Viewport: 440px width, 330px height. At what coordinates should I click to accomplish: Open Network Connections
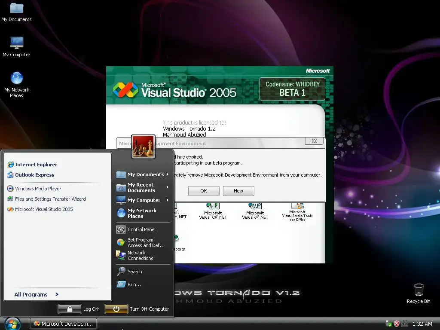coord(135,255)
